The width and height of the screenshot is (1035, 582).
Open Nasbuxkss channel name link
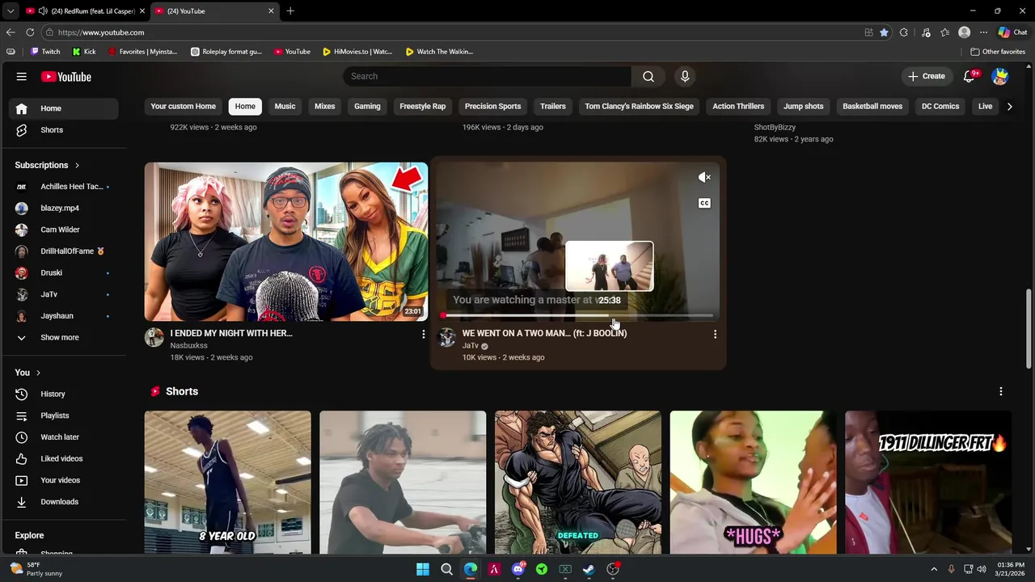188,345
